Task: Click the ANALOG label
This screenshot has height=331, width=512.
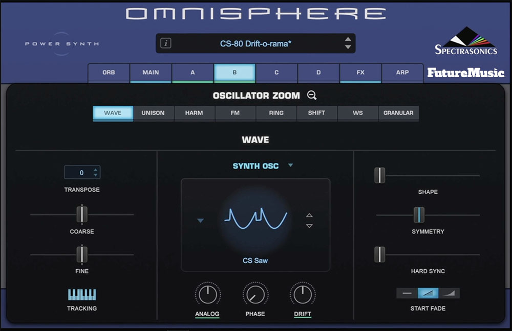Action: (x=207, y=314)
